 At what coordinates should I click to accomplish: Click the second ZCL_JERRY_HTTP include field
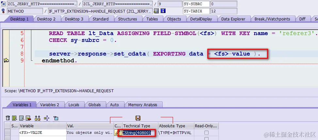coord(118,4)
